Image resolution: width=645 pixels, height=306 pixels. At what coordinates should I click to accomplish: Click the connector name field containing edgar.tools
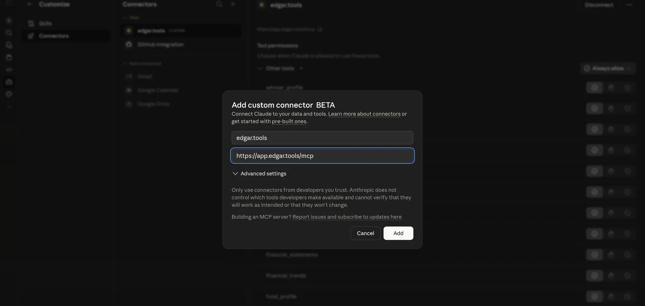click(x=322, y=138)
